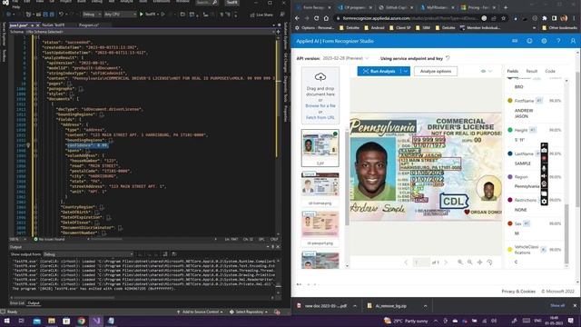Viewport: 581px width, 327px height.
Task: Open the Help menu in Visual Studio
Action: pos(16,6)
